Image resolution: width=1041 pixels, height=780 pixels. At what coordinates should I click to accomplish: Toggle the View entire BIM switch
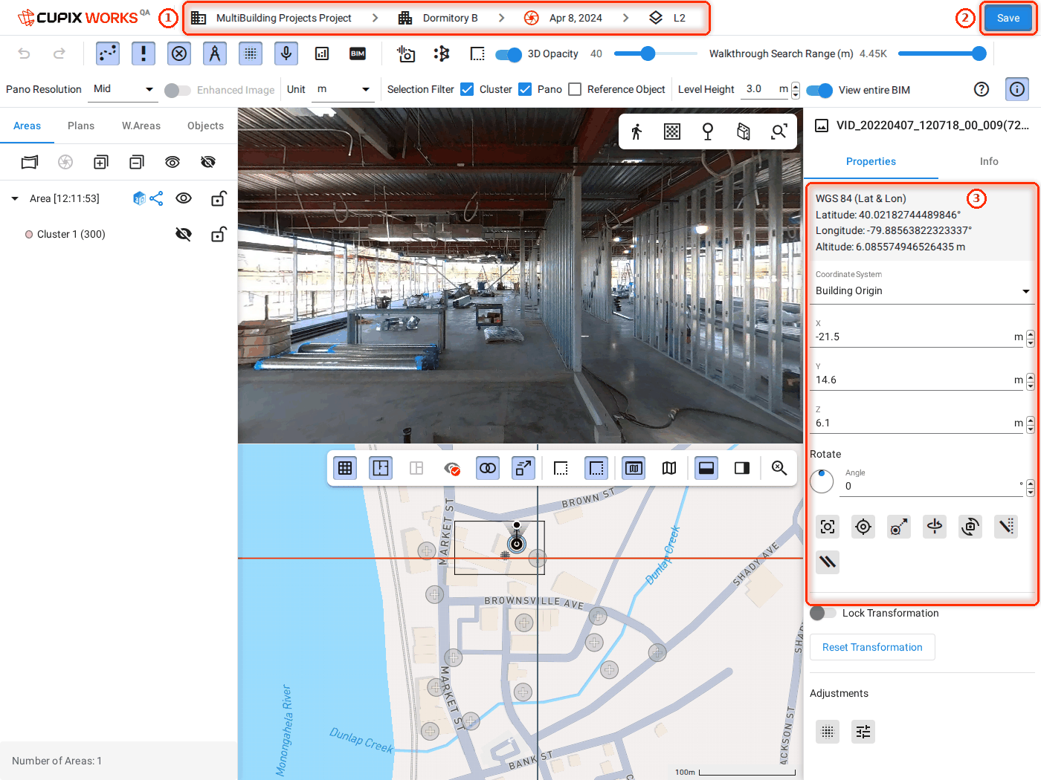coord(819,90)
